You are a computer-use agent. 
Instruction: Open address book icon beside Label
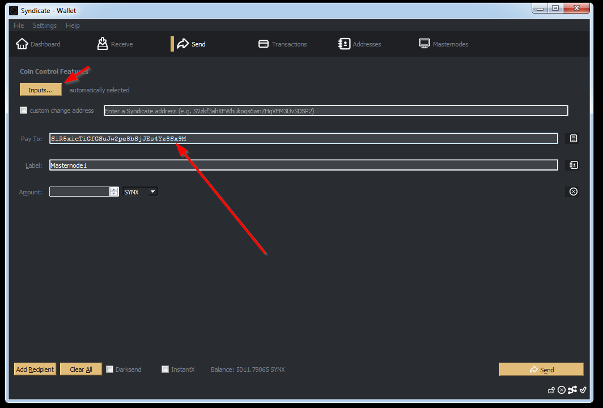pos(573,165)
